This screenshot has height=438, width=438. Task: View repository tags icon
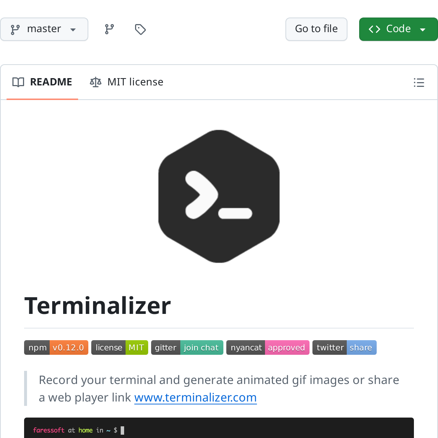click(141, 29)
